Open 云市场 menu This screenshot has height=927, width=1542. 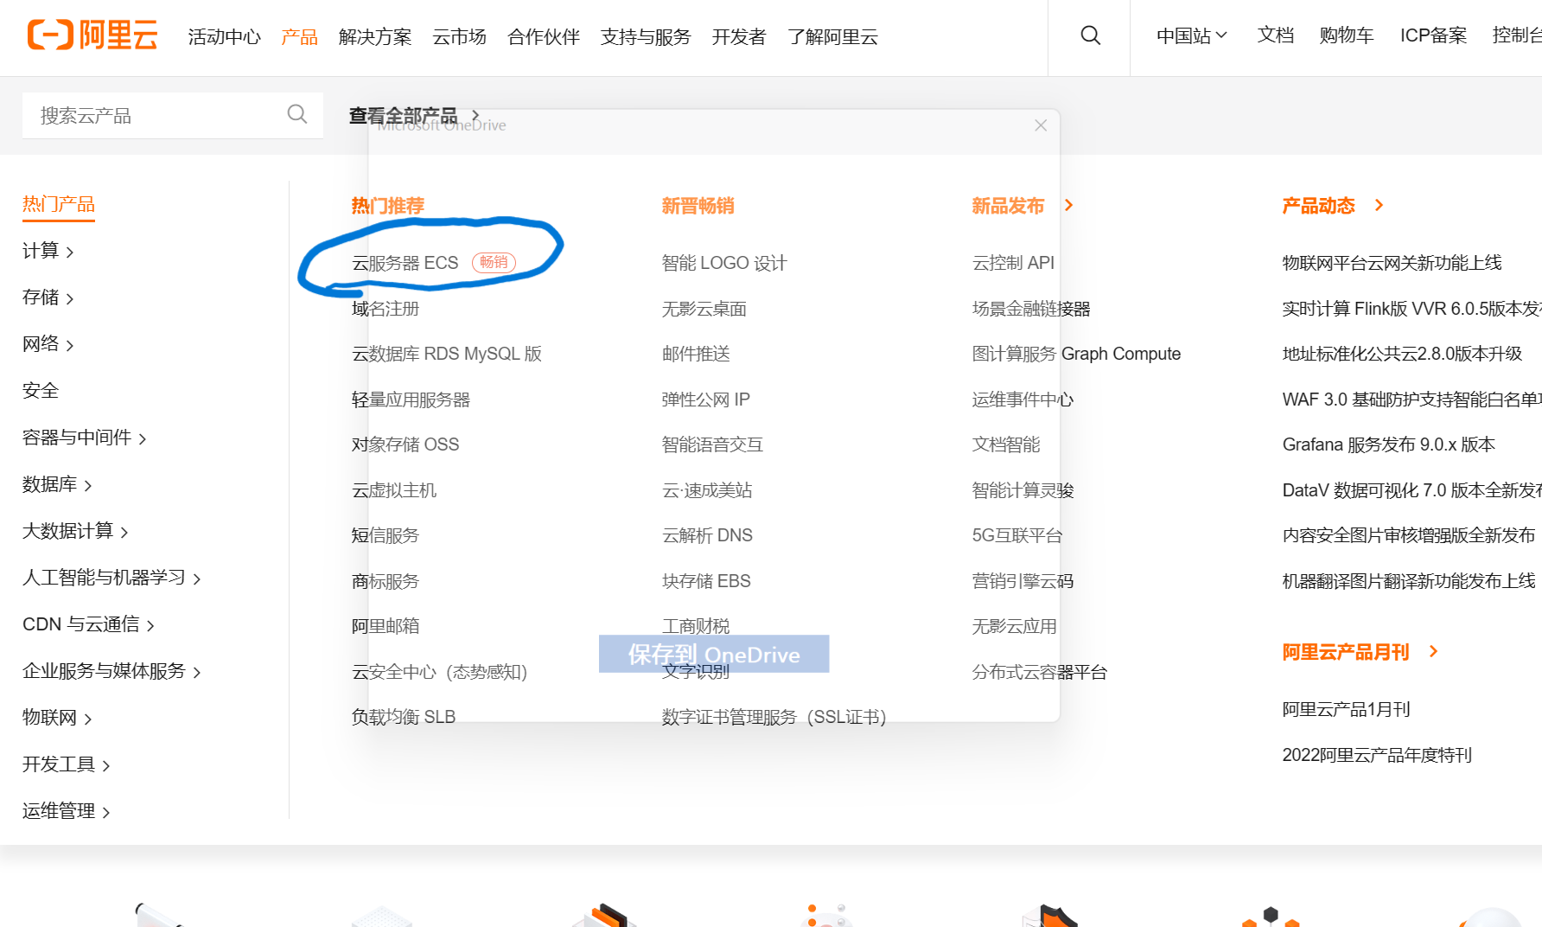click(x=459, y=36)
